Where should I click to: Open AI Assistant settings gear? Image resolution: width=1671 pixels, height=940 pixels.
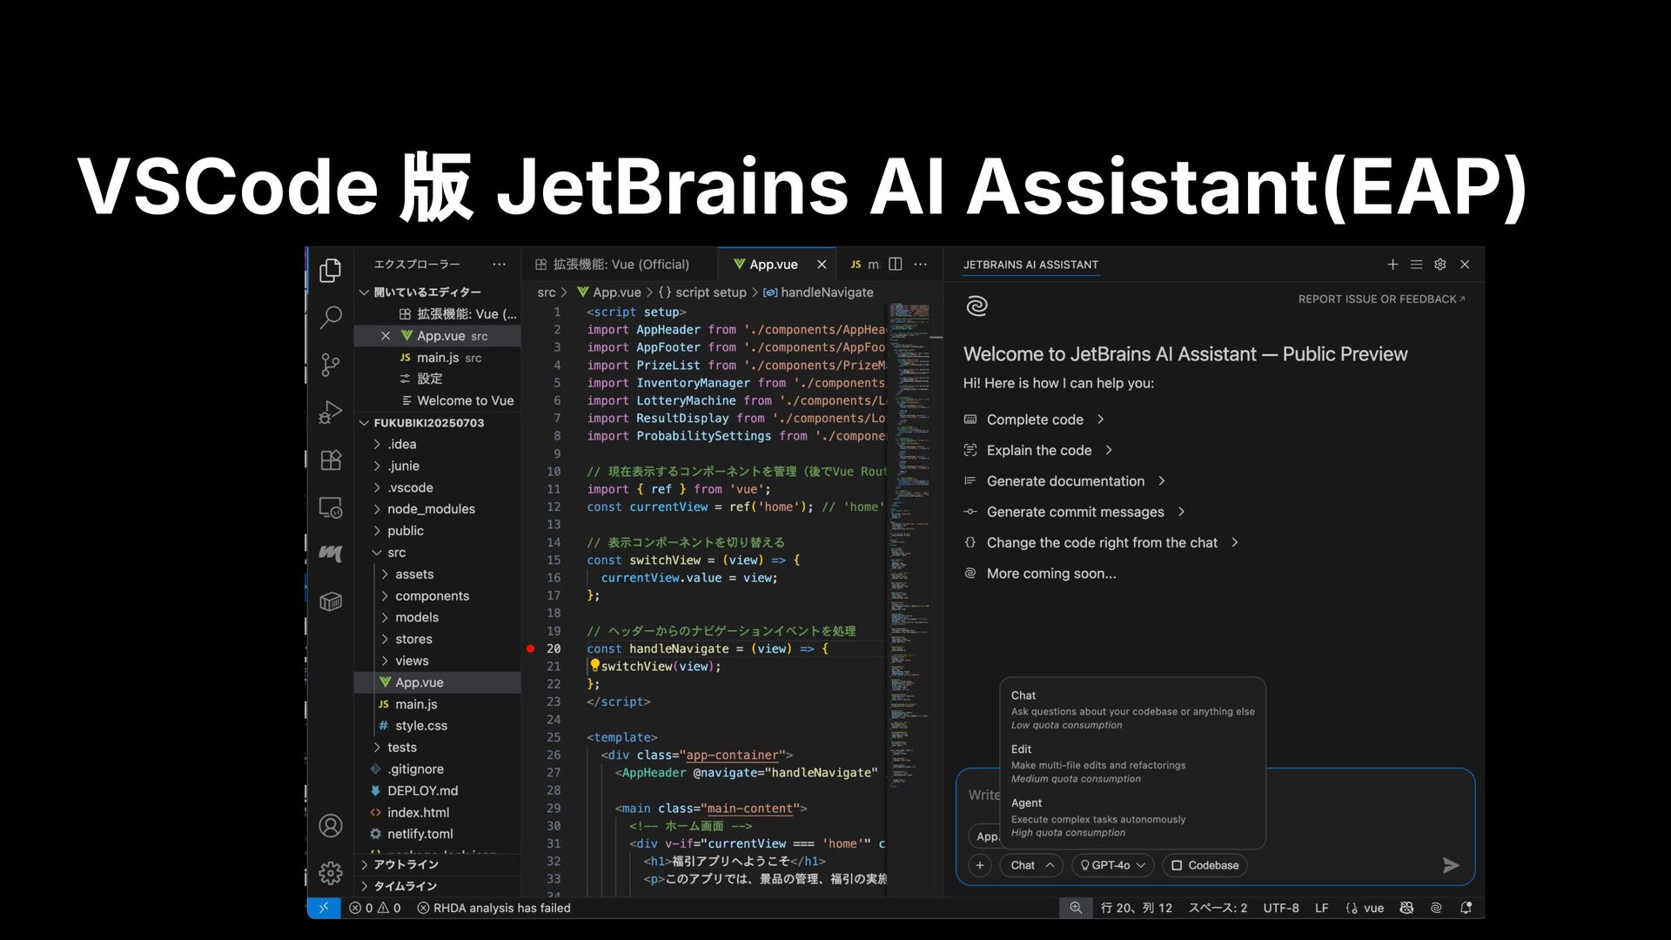point(1440,265)
